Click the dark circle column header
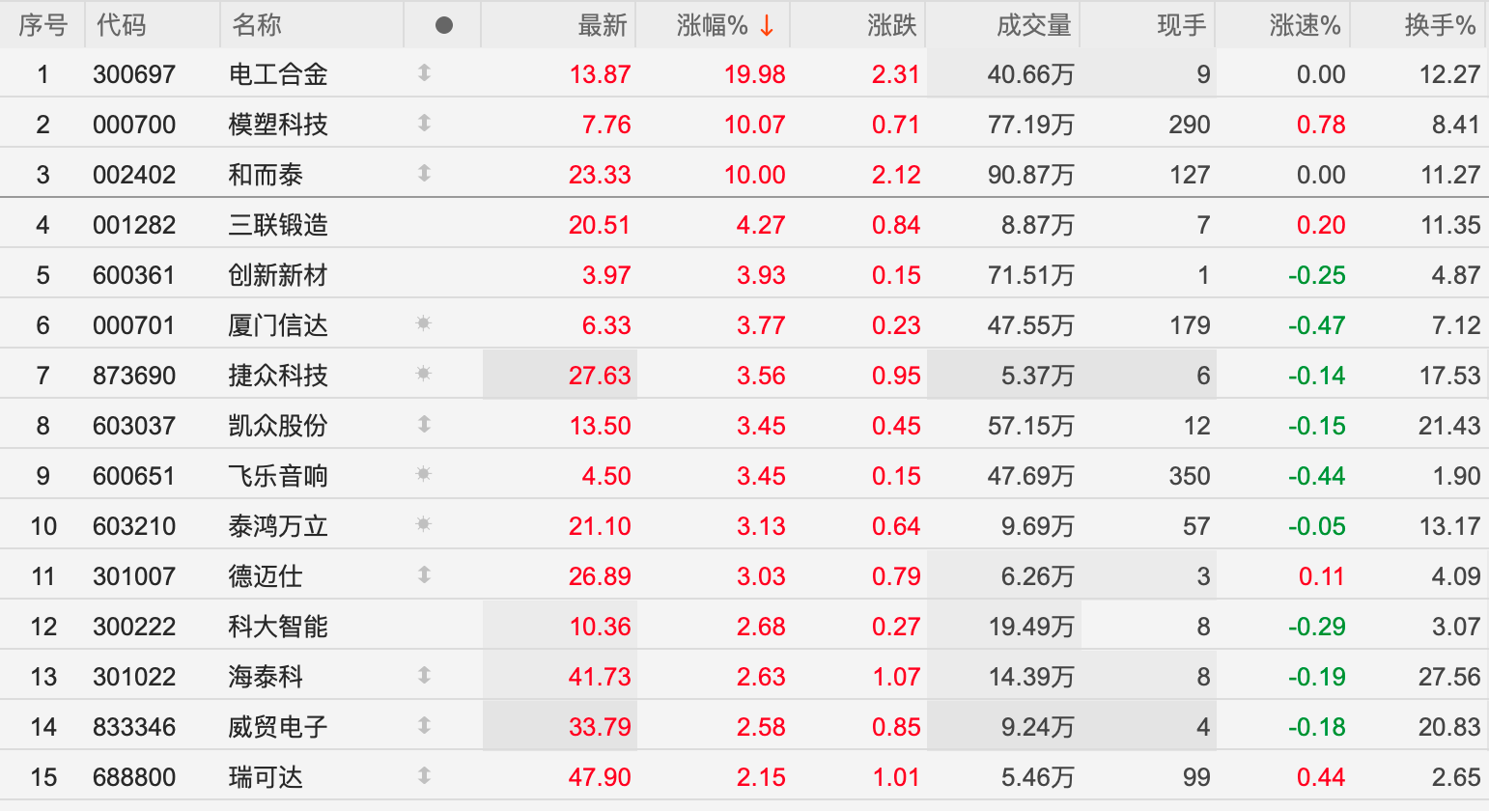1489x811 pixels. coord(443,25)
